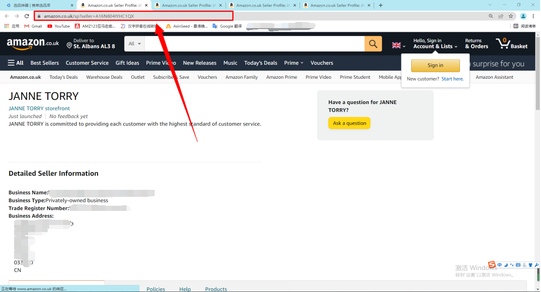View site security lock info

(x=39, y=16)
